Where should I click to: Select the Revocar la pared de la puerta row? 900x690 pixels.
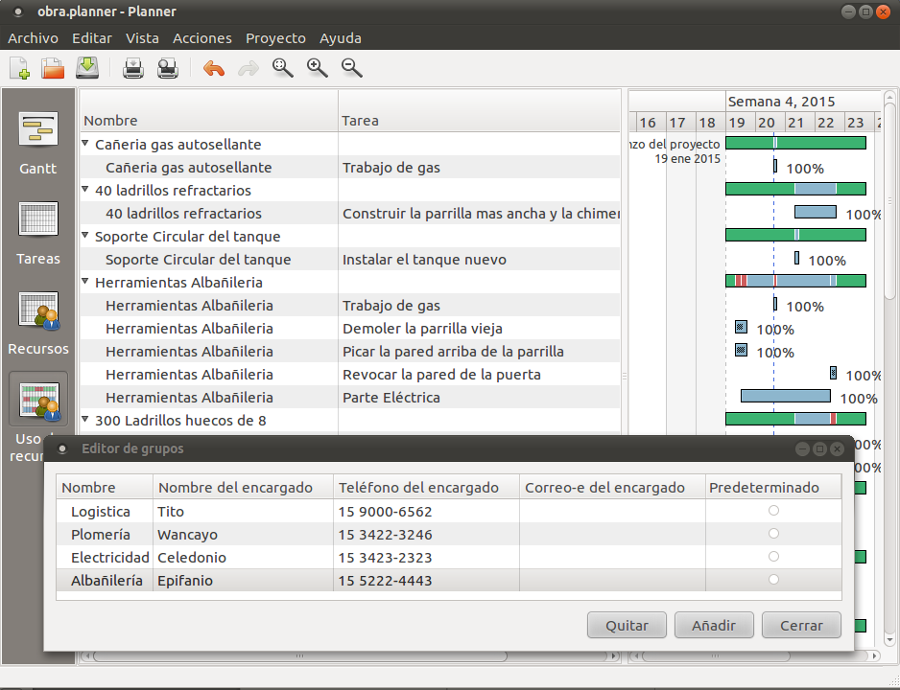click(350, 374)
